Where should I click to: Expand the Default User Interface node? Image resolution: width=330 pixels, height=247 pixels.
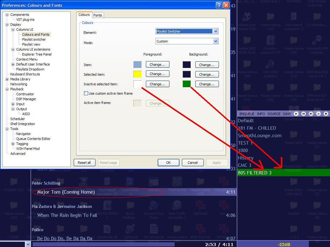click(13, 64)
